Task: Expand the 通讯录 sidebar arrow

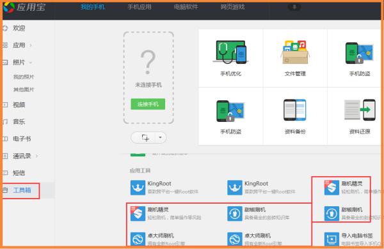Action: tap(36, 156)
